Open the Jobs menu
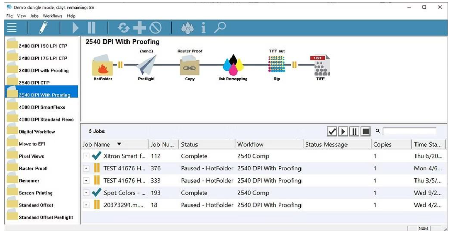 [34, 16]
